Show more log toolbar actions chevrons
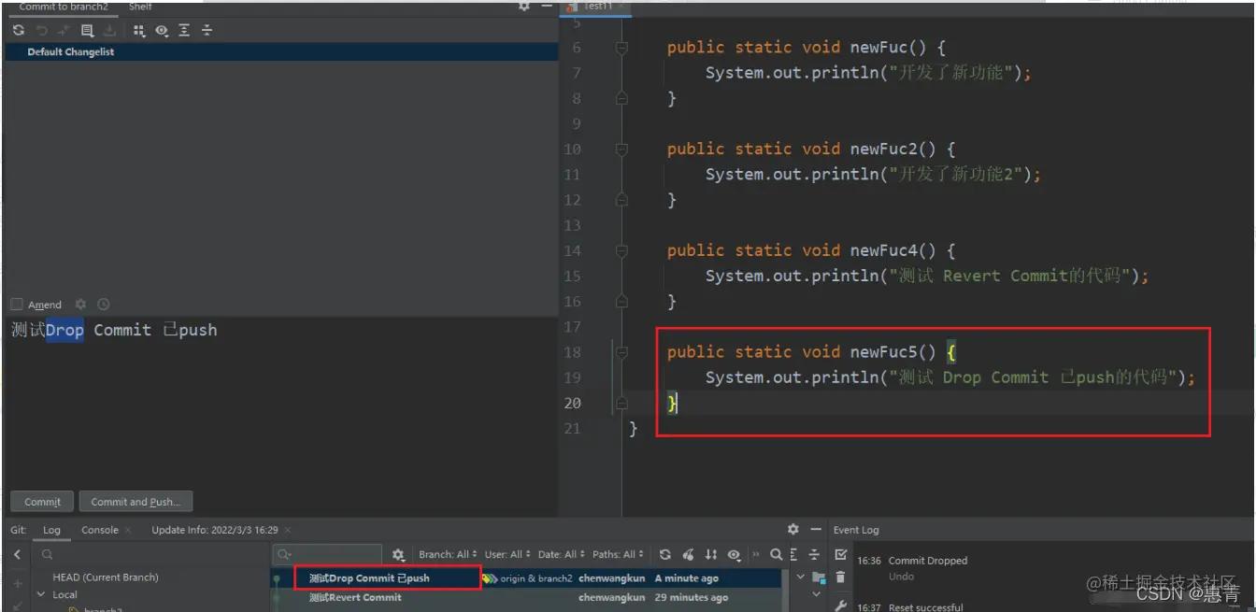This screenshot has width=1256, height=612. [755, 554]
